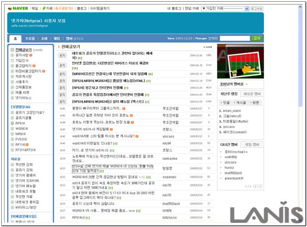The image size is (307, 227).
Task: Expand the 호비님의 멤버십 dropdown arrow
Action: tap(246, 84)
